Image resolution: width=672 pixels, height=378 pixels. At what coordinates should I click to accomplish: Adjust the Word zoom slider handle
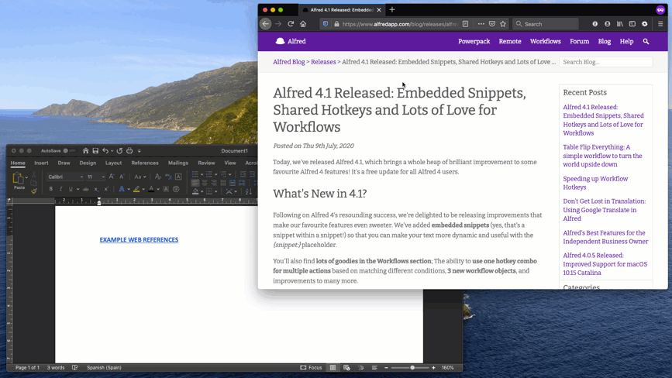(412, 367)
